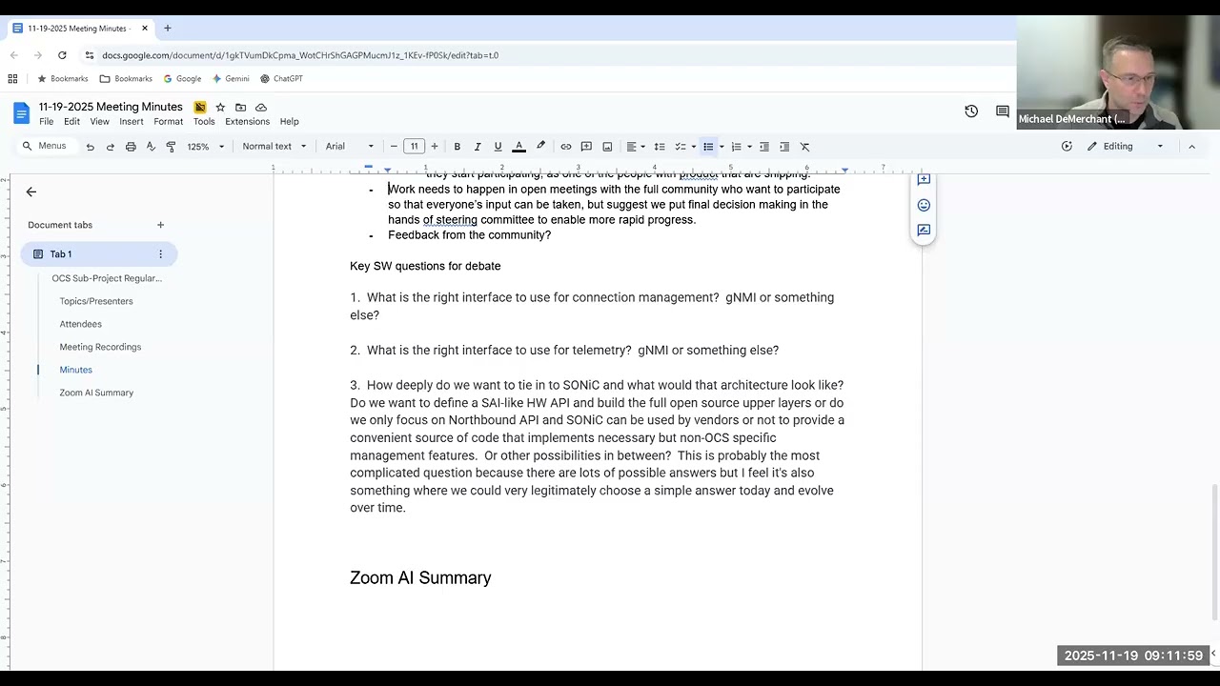Increase font size with plus button

tap(435, 147)
